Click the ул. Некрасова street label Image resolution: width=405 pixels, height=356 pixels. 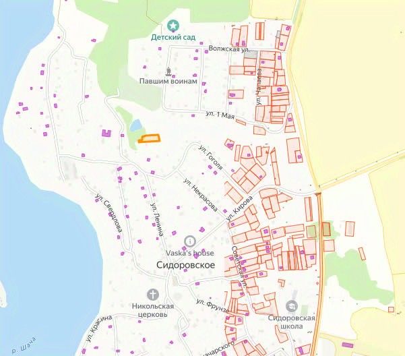[200, 195]
